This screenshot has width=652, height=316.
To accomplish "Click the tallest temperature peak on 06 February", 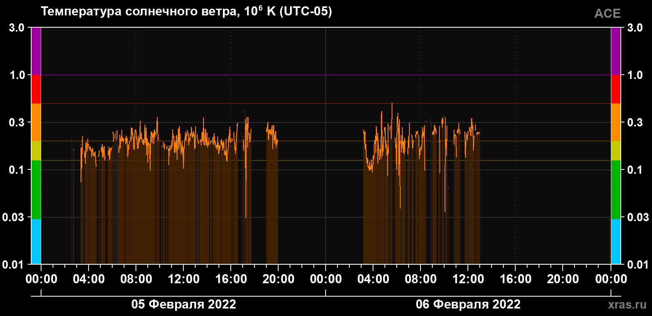I will tap(392, 103).
